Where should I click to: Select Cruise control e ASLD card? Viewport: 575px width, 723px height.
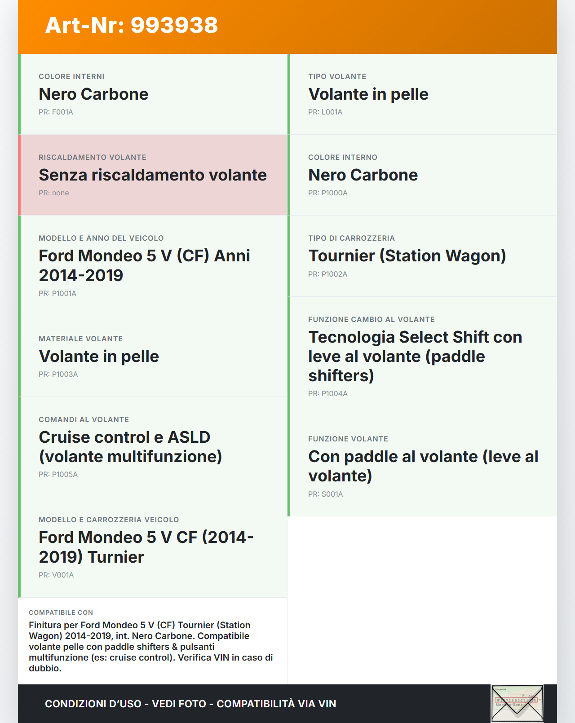coord(153,447)
